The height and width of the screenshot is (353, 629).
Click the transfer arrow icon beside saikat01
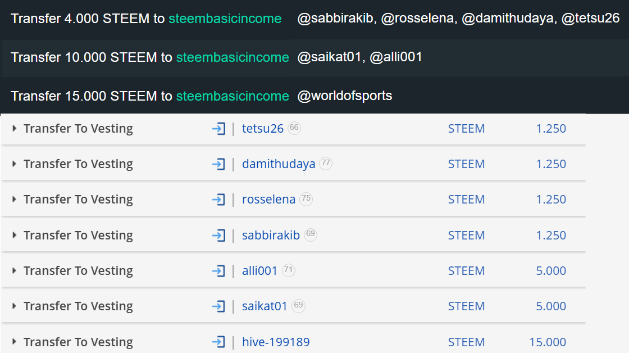218,306
